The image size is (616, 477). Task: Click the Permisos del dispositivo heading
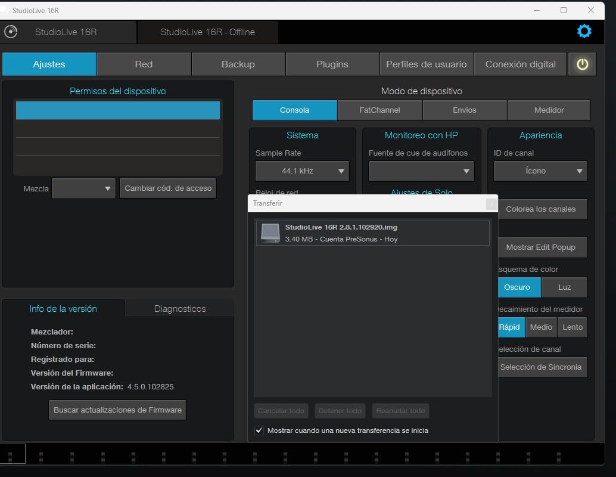tap(117, 91)
